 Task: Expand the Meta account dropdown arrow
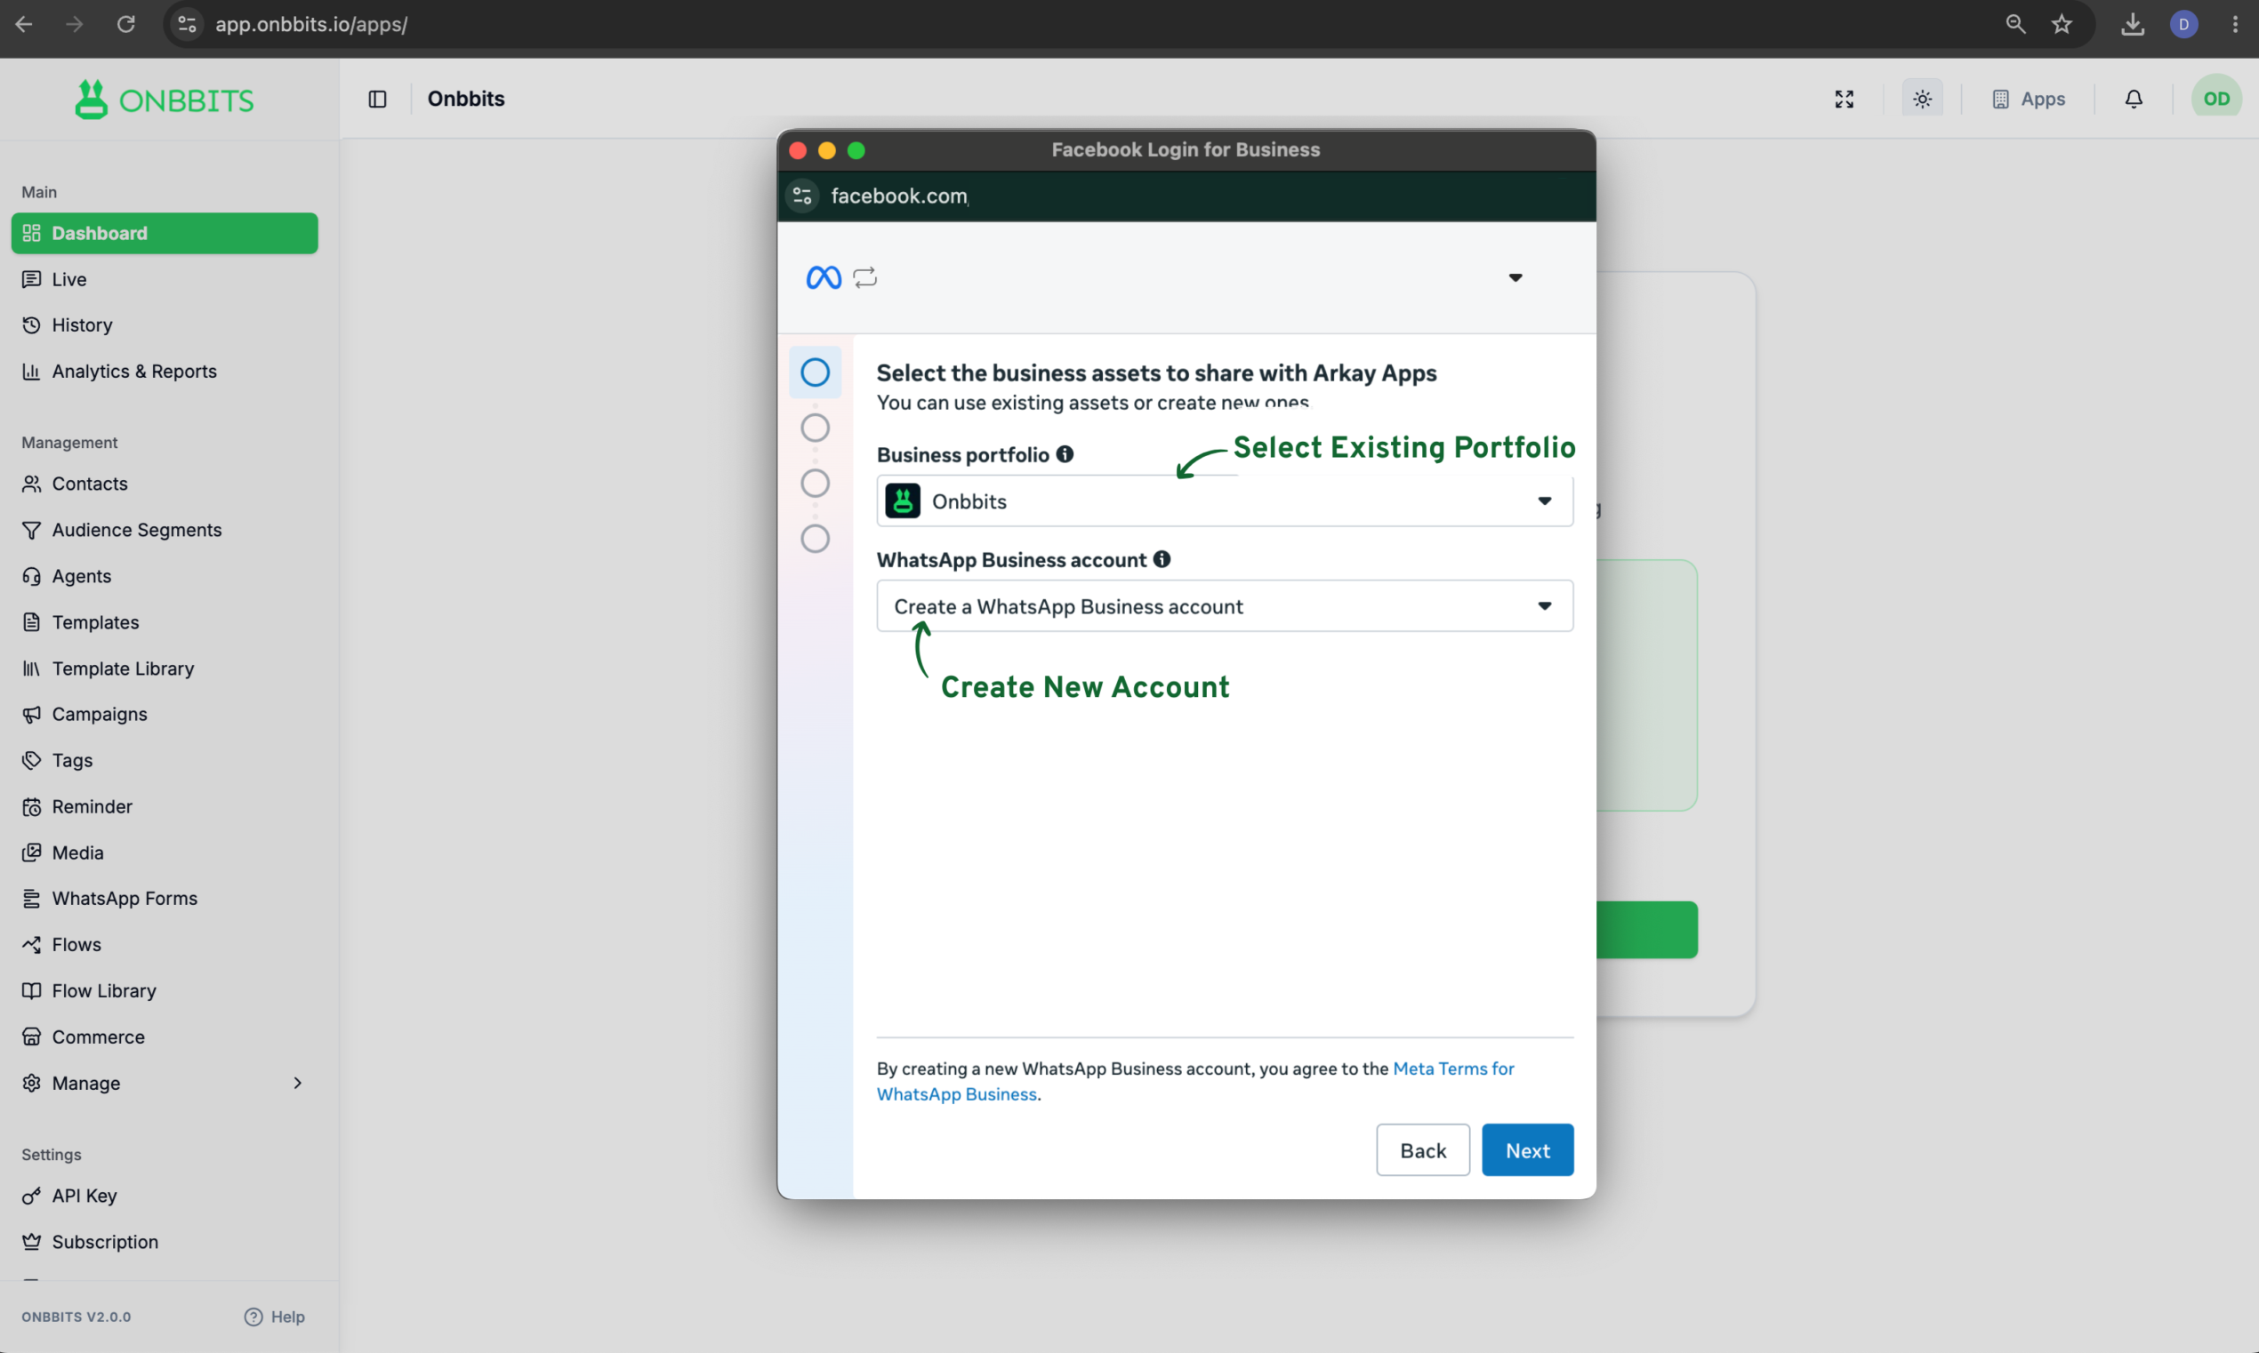pos(1515,277)
